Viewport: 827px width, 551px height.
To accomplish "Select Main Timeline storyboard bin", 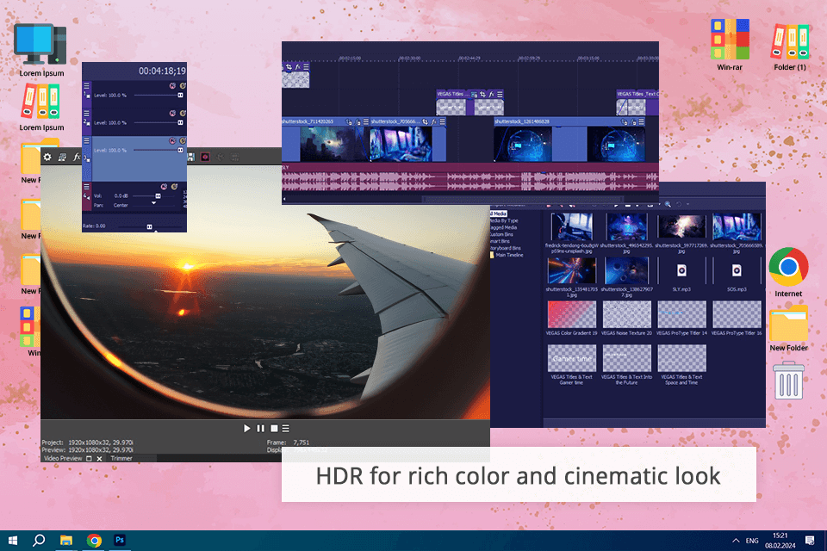I will click(x=507, y=255).
